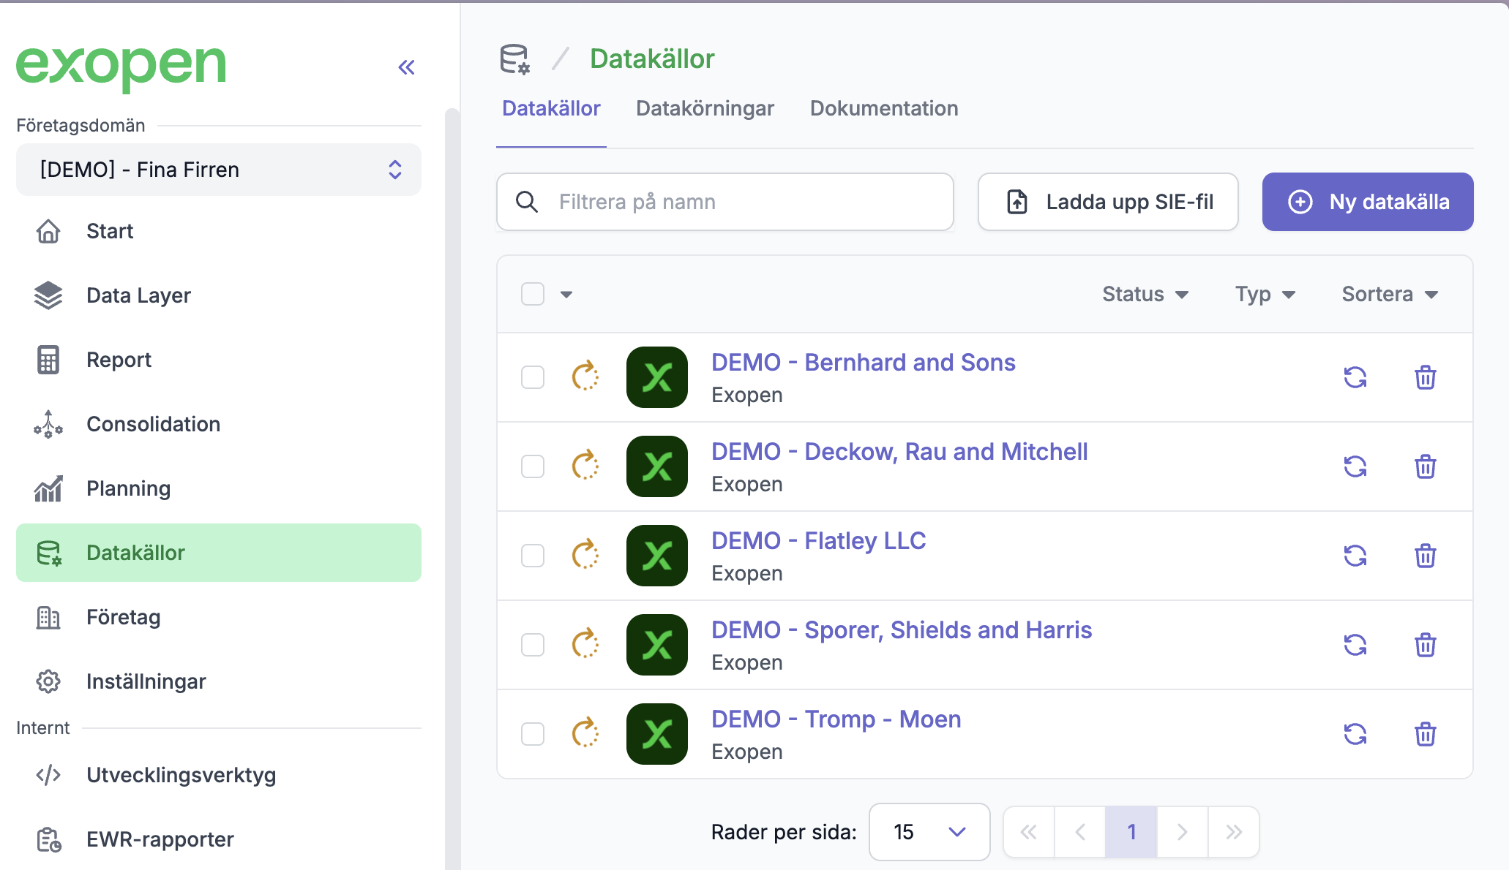Collapse the sidebar with double chevron icon
Screen dimensions: 1509x870
click(406, 67)
